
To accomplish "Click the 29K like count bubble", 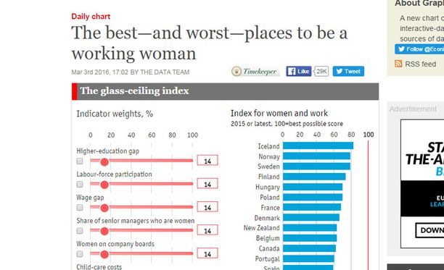I will pos(321,71).
